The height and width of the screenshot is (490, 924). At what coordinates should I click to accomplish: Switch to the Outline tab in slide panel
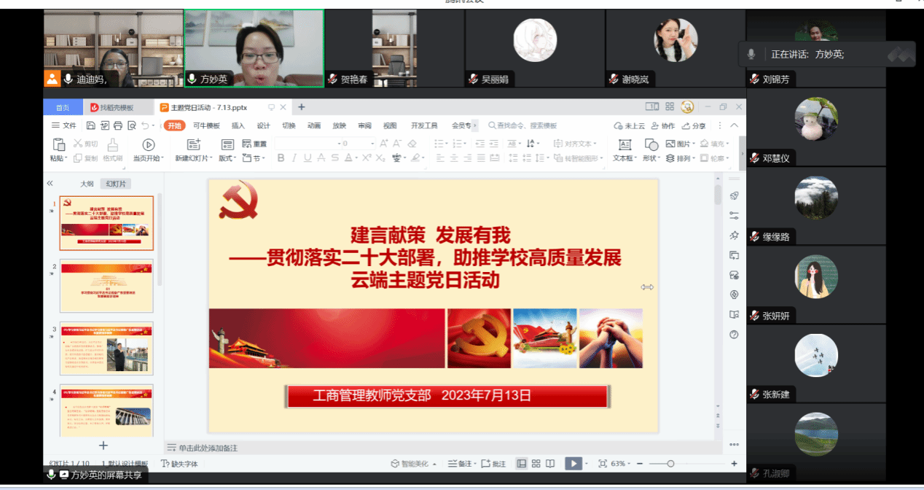click(87, 184)
